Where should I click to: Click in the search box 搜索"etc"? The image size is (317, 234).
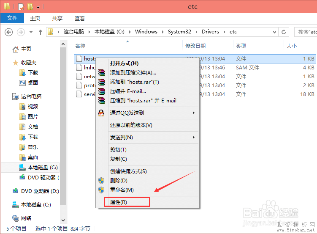pos(306,32)
